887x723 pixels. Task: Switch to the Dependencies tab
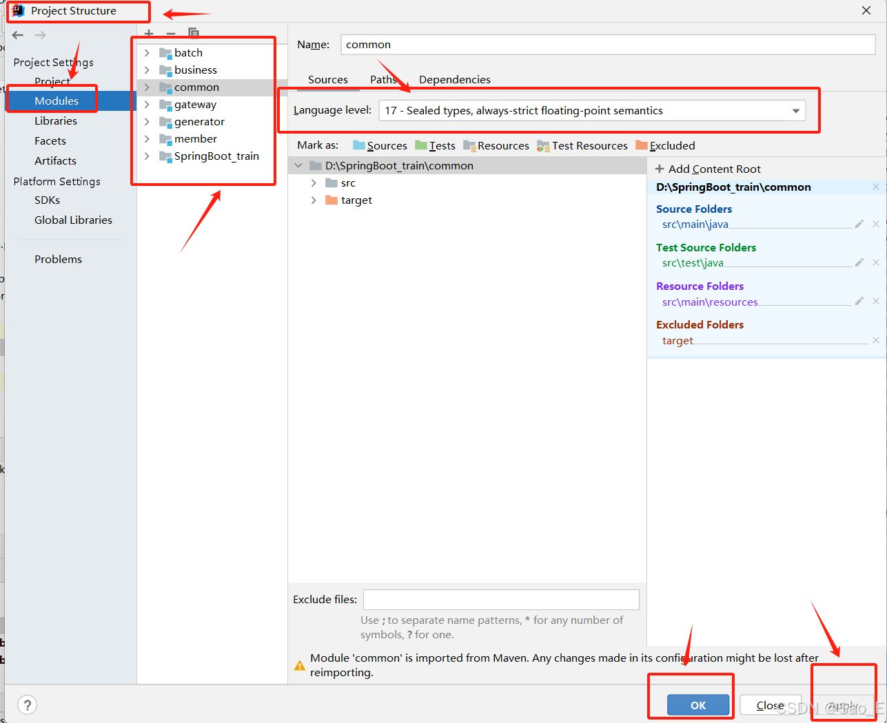click(x=455, y=79)
